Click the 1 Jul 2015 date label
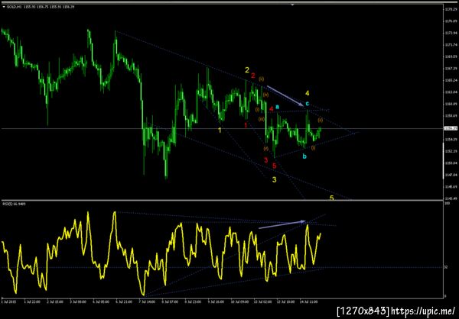Image resolution: width=459 pixels, height=319 pixels. [7, 300]
